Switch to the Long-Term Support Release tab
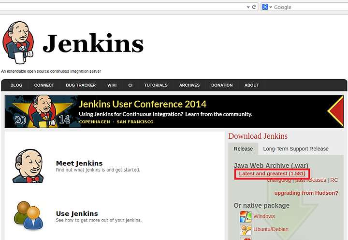348x240 pixels. coord(296,149)
